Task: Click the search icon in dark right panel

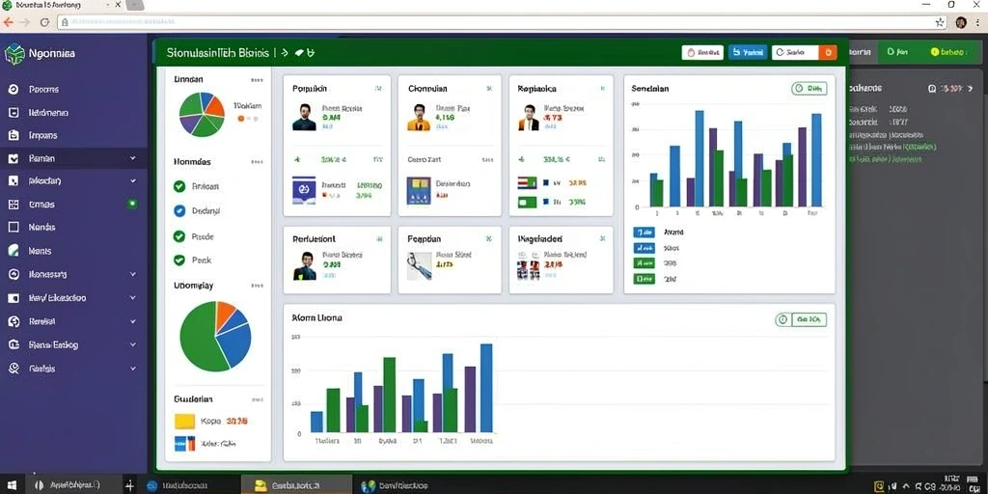Action: point(932,89)
